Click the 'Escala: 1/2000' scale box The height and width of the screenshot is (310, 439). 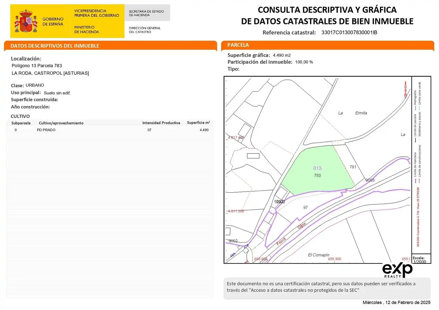(421, 259)
